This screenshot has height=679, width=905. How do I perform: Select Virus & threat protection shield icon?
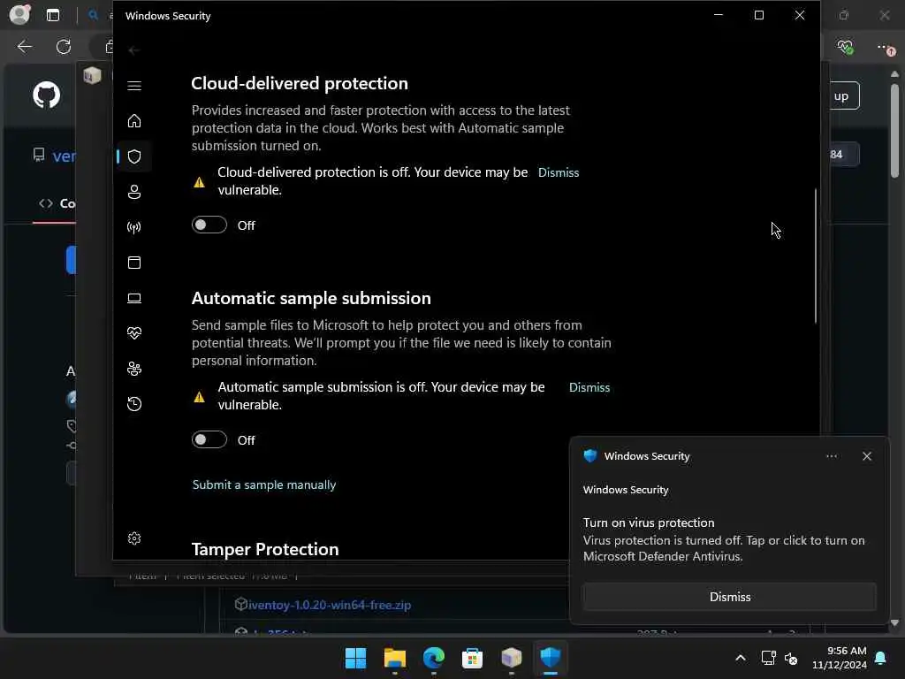pos(134,156)
